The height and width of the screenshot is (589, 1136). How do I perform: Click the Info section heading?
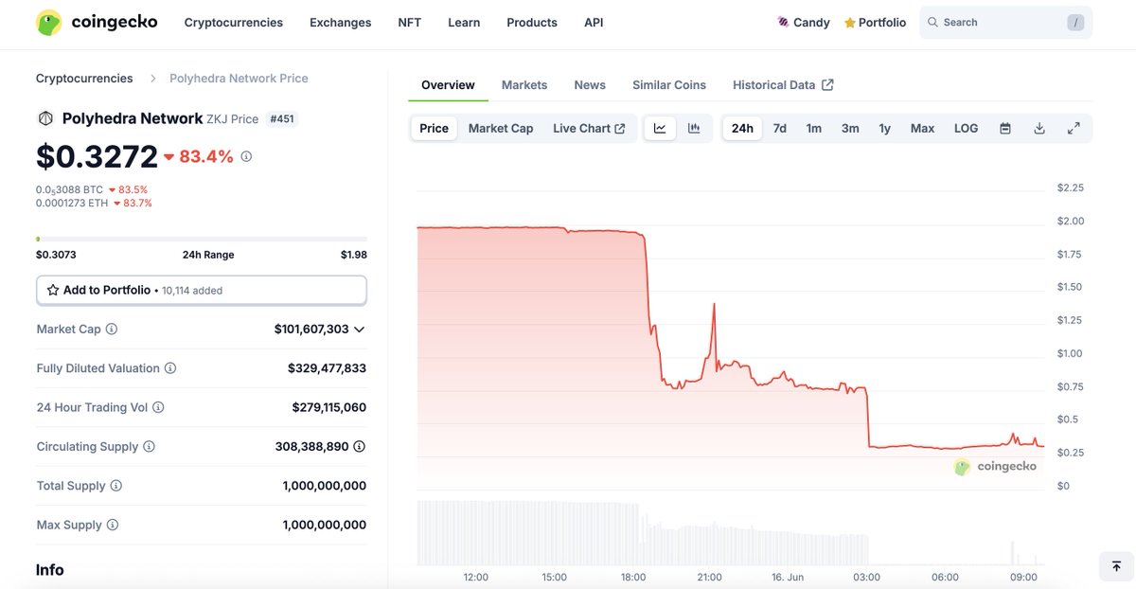pyautogui.click(x=50, y=569)
